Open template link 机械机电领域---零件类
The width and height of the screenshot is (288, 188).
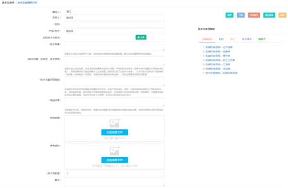218,56
